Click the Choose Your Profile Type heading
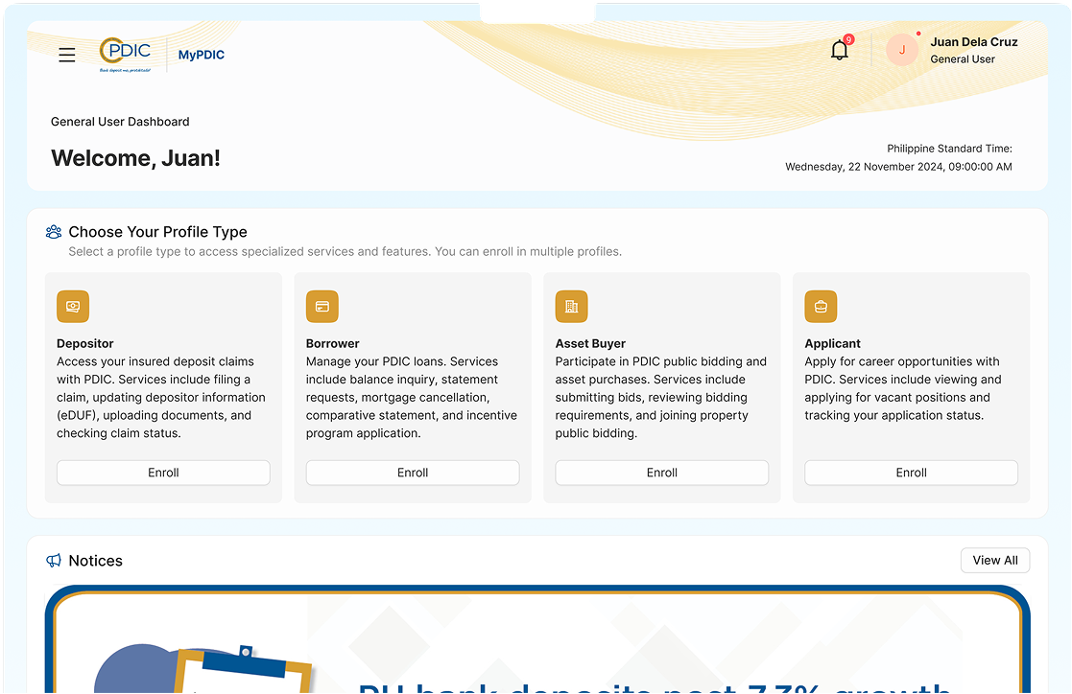 click(158, 232)
